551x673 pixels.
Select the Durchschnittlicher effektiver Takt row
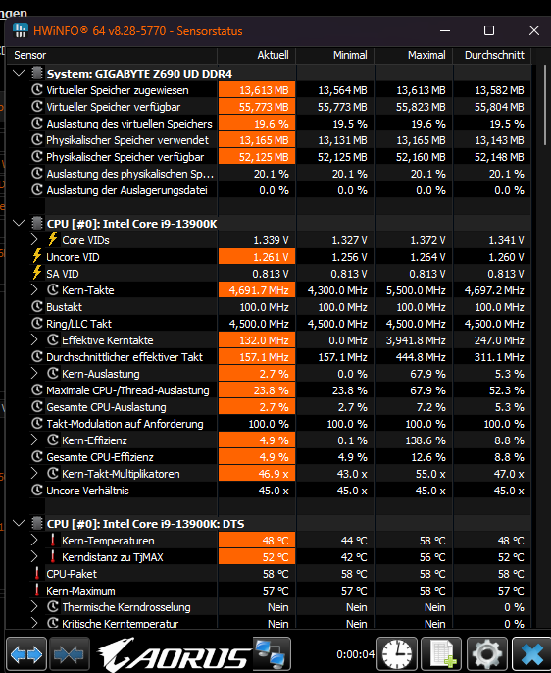point(280,357)
